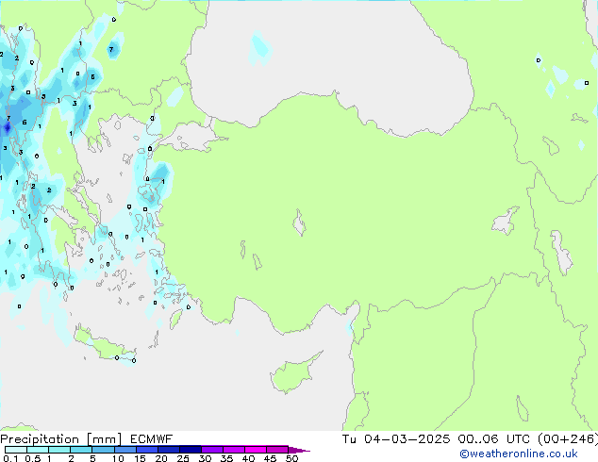Viewport: 598px width, 462px height.
Task: Click the 15–20 mm legend swatch
Action: 146,450
